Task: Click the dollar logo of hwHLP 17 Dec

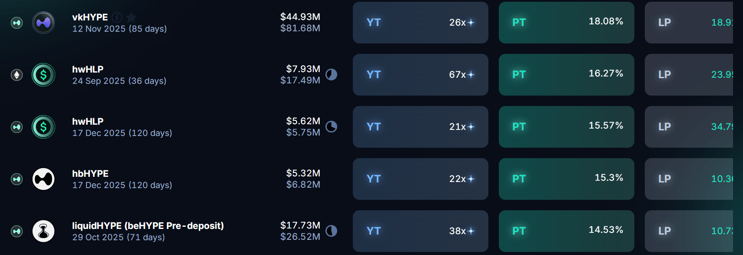Action: tap(43, 127)
